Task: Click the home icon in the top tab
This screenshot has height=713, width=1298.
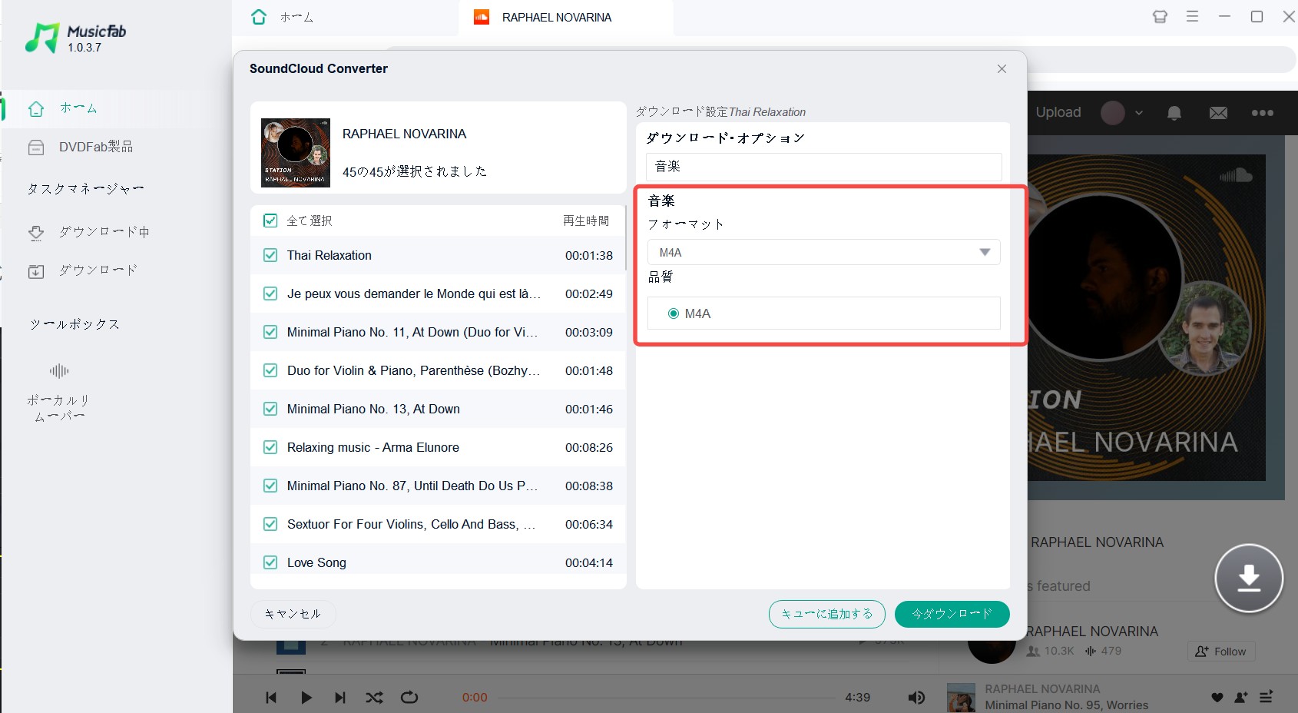Action: pyautogui.click(x=259, y=17)
